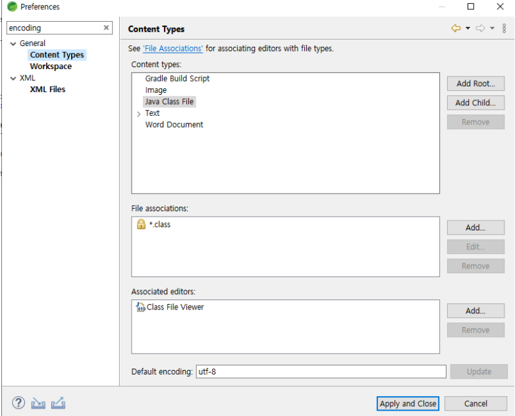Close the Preferences window
515x416 pixels.
tap(500, 7)
